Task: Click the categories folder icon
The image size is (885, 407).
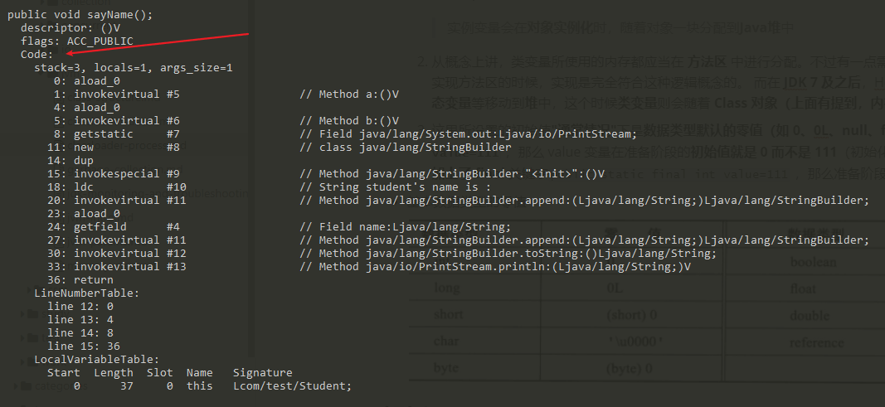Action: click(x=26, y=386)
